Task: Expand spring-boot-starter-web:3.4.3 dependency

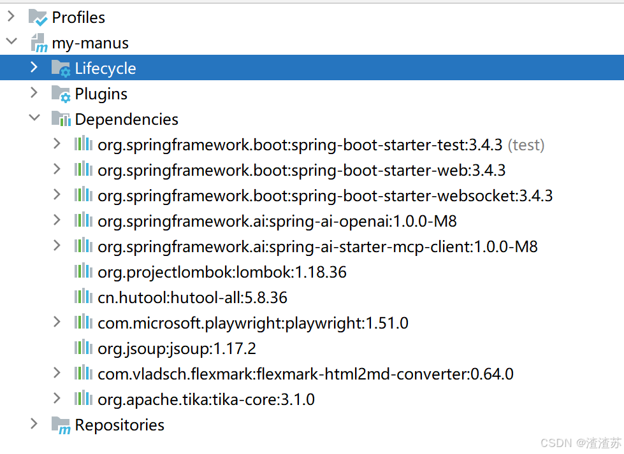Action: click(x=57, y=169)
